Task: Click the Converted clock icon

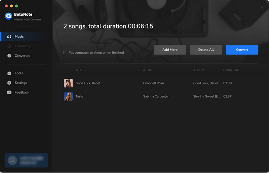Action: click(9, 56)
